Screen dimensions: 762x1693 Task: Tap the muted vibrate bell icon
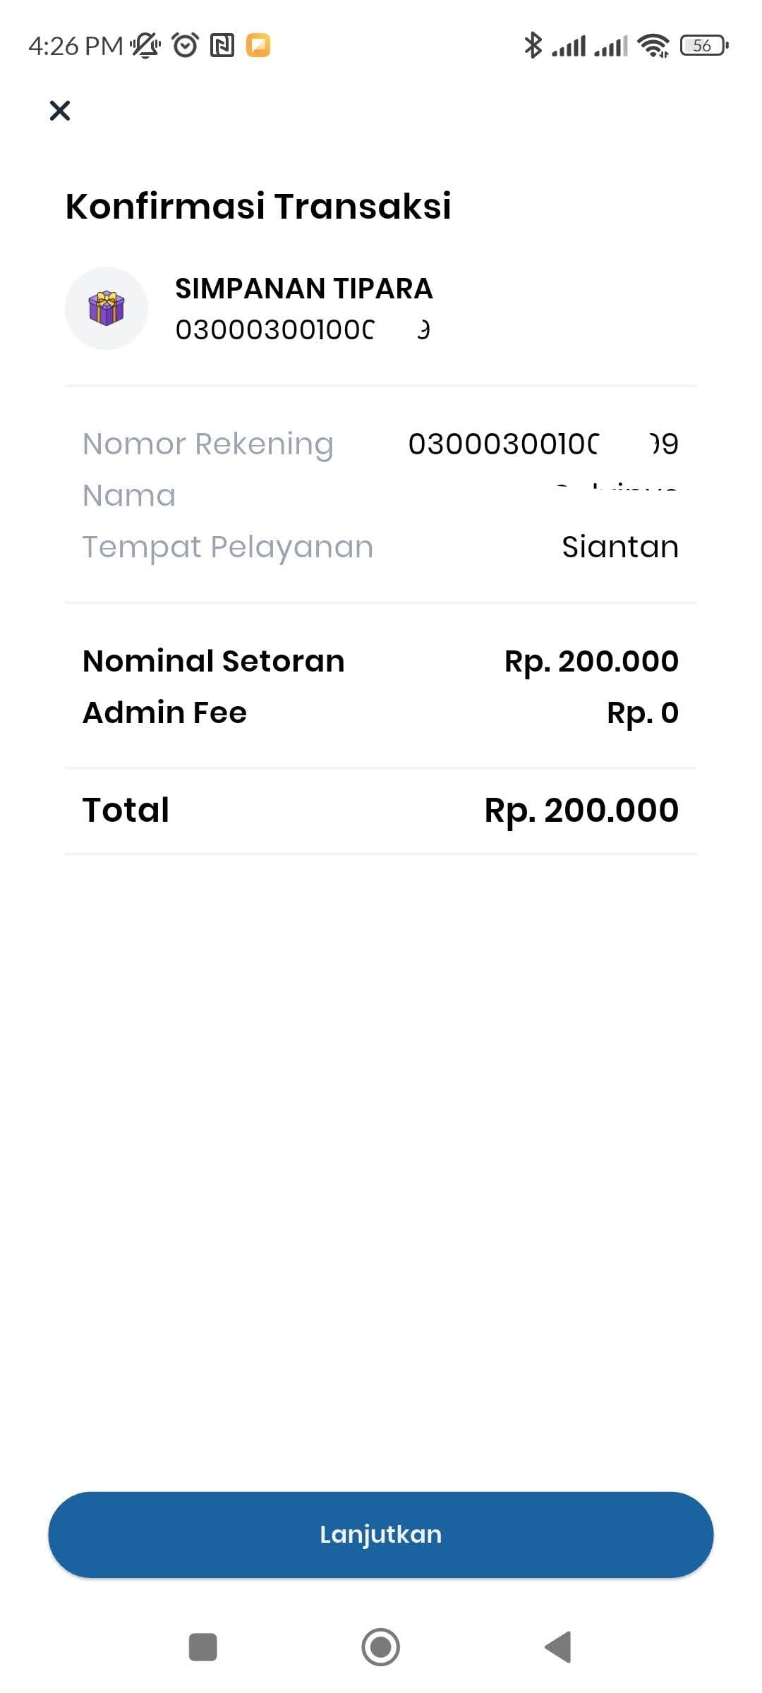(x=146, y=45)
